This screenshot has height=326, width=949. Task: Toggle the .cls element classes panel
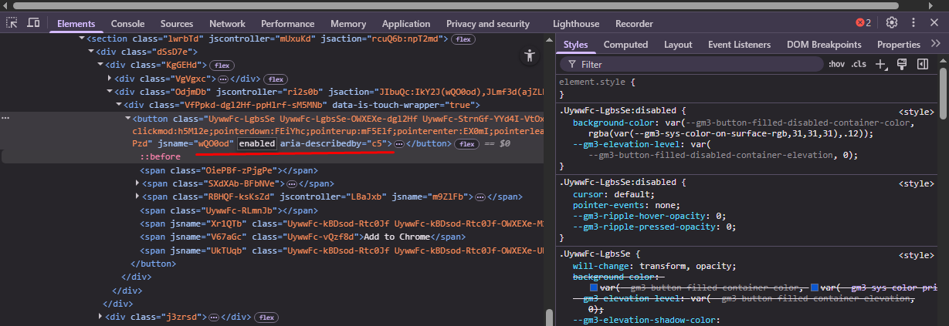click(x=859, y=65)
